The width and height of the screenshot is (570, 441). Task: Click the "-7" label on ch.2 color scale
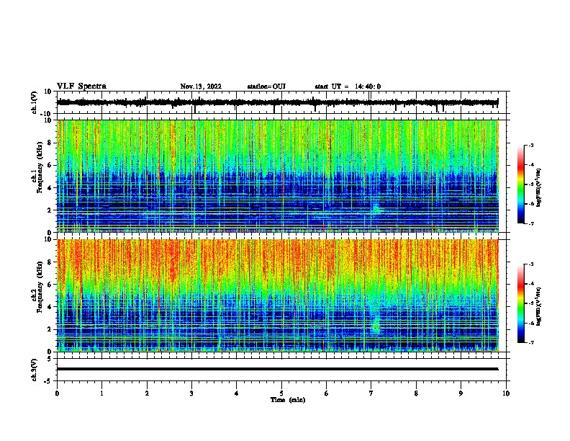(531, 342)
